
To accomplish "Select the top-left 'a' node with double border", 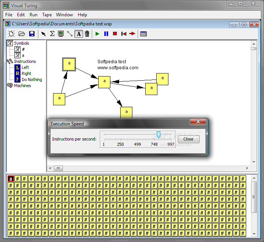I will click(x=69, y=64).
